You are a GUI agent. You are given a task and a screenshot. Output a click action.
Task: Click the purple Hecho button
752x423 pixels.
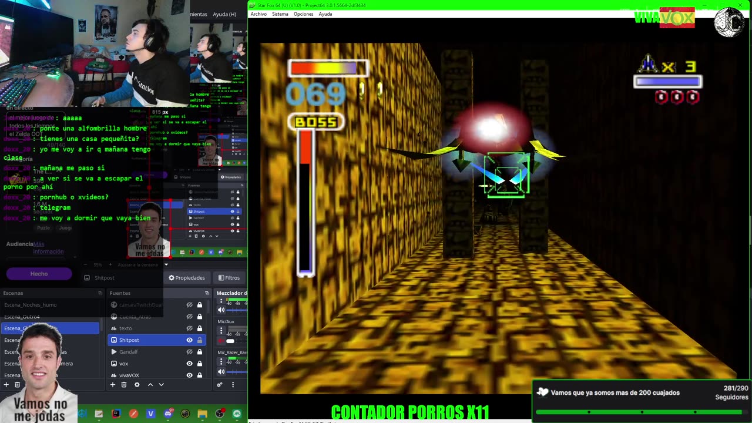tap(39, 274)
